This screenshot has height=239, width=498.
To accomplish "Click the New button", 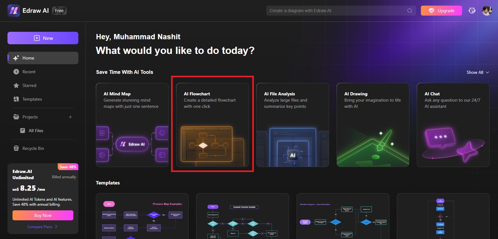I will [x=43, y=38].
